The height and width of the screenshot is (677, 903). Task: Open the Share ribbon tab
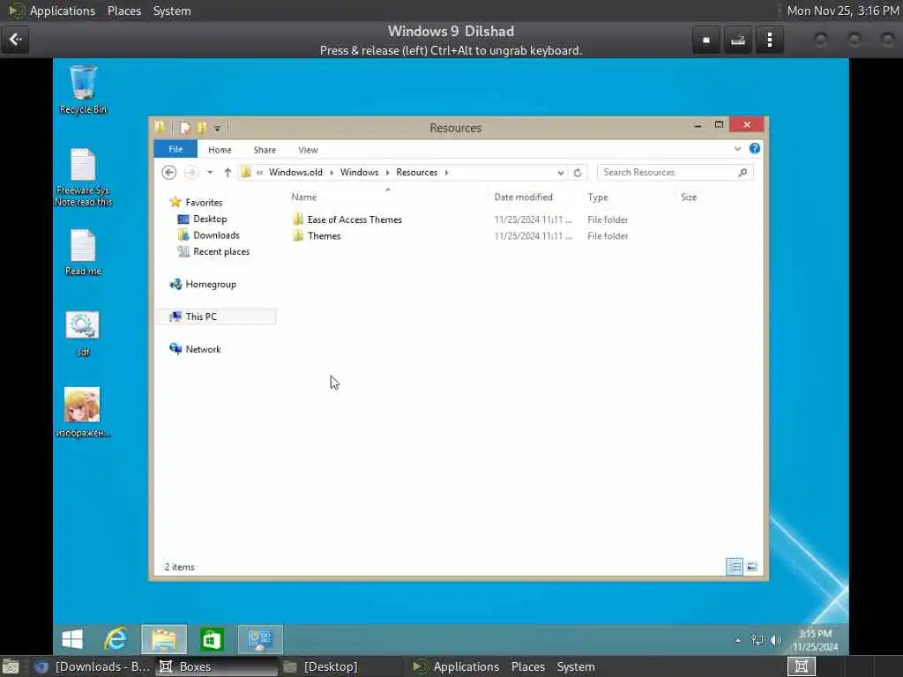265,150
